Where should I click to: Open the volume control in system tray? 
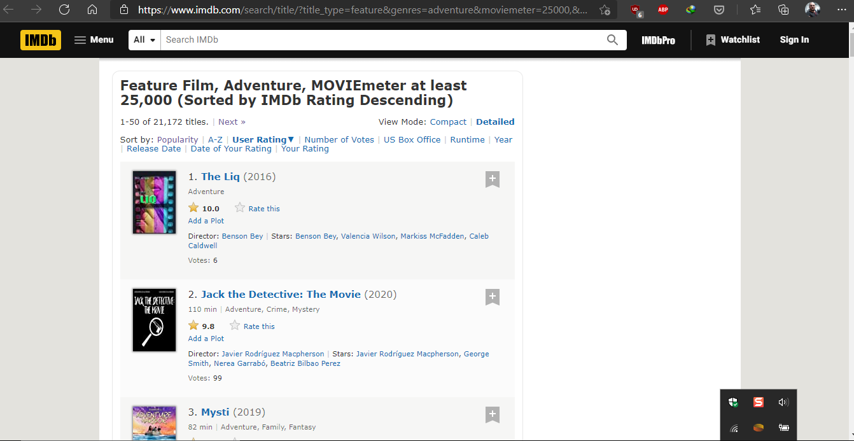(783, 402)
